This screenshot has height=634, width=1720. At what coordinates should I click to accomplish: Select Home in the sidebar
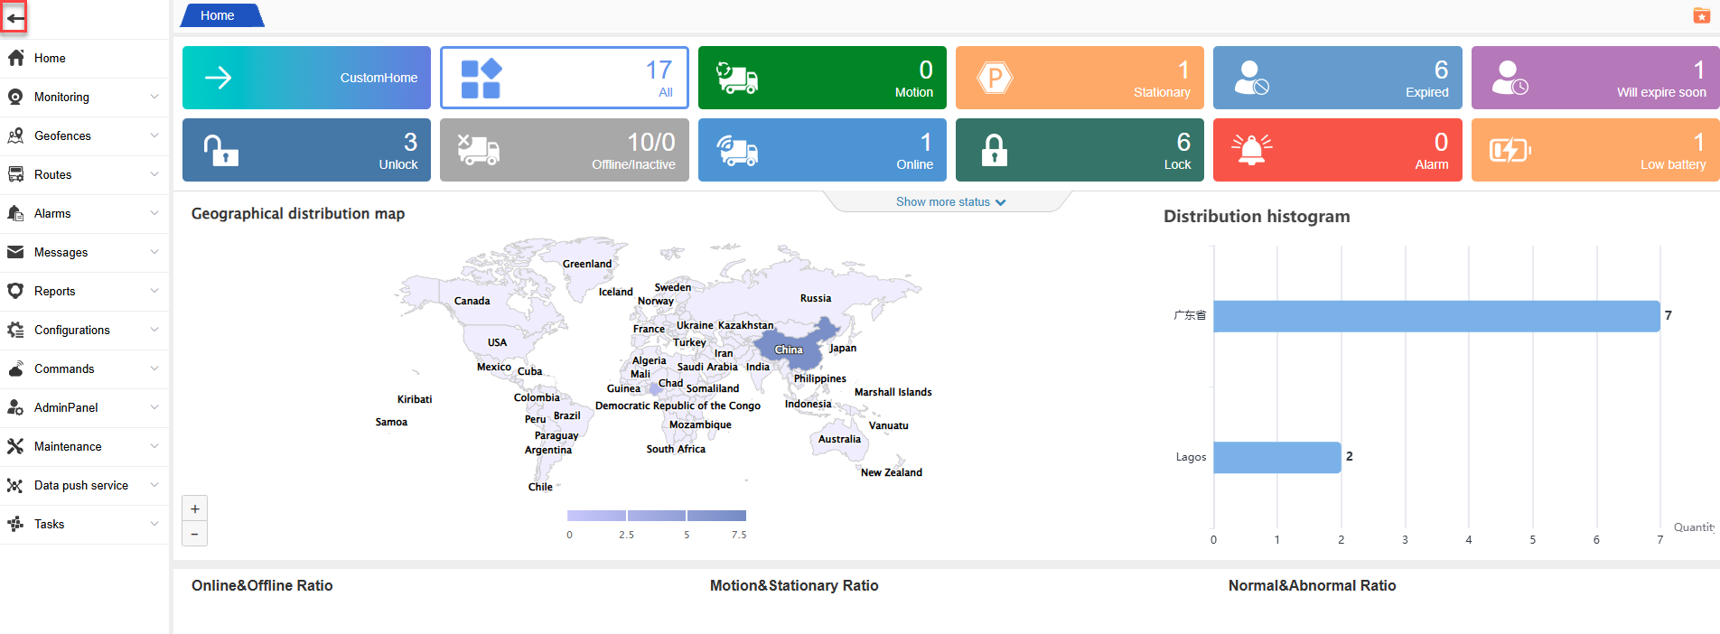[50, 59]
